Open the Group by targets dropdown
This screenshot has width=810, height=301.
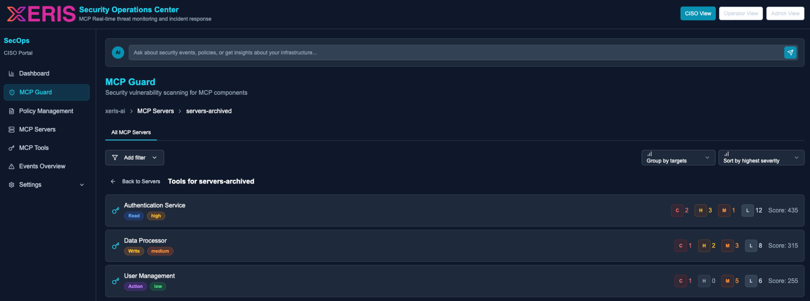click(x=678, y=158)
